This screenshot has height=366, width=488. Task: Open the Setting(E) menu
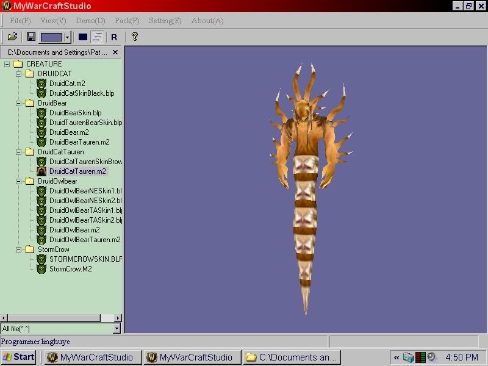(165, 21)
